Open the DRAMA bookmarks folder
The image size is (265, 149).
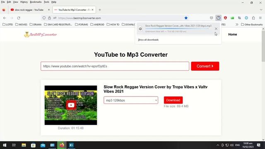pos(36,24)
